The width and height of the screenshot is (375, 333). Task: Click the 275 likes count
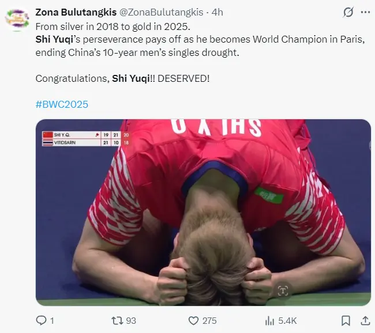210,320
